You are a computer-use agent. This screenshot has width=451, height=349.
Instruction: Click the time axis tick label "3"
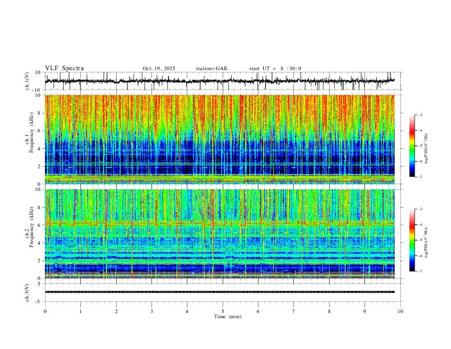[151, 311]
